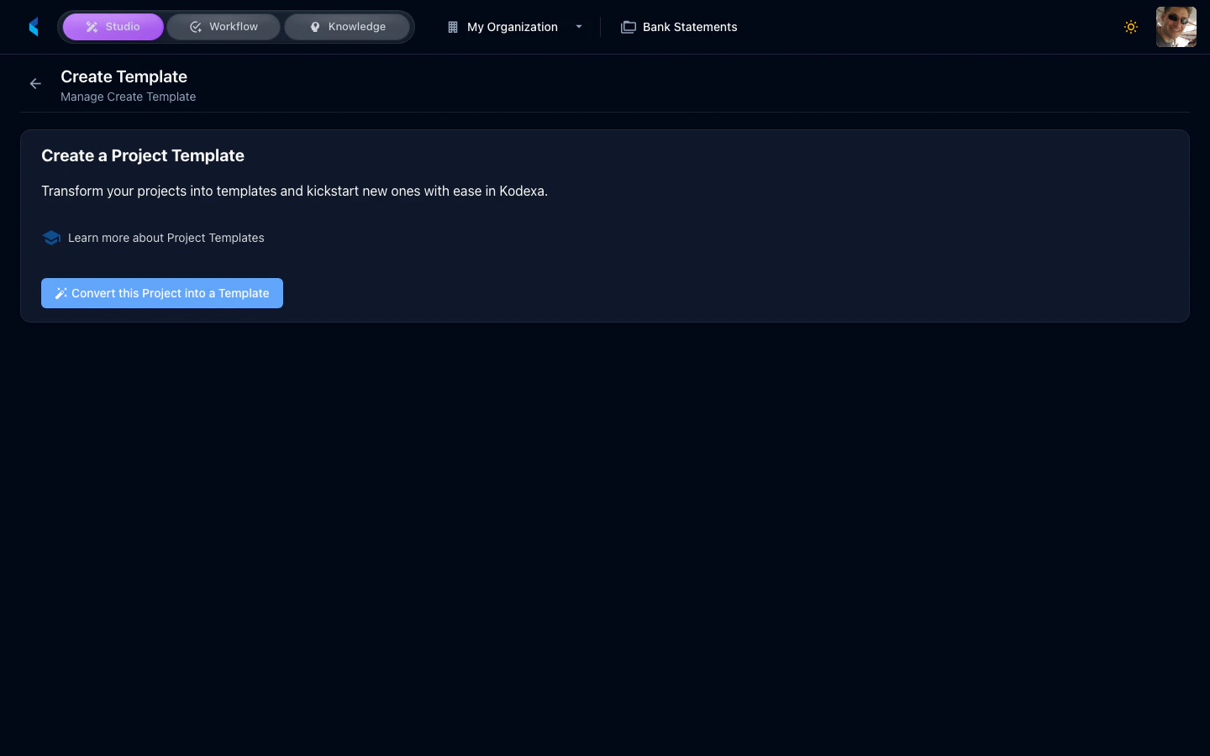
Task: Open the user profile avatar
Action: [x=1176, y=26]
